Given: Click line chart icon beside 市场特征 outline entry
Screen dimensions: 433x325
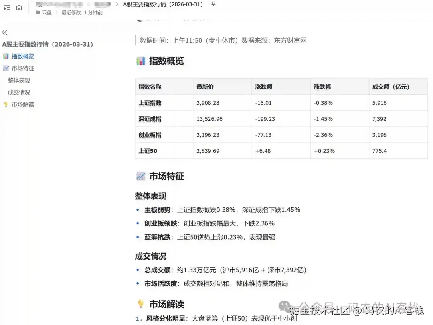Looking at the screenshot, I should pyautogui.click(x=6, y=68).
